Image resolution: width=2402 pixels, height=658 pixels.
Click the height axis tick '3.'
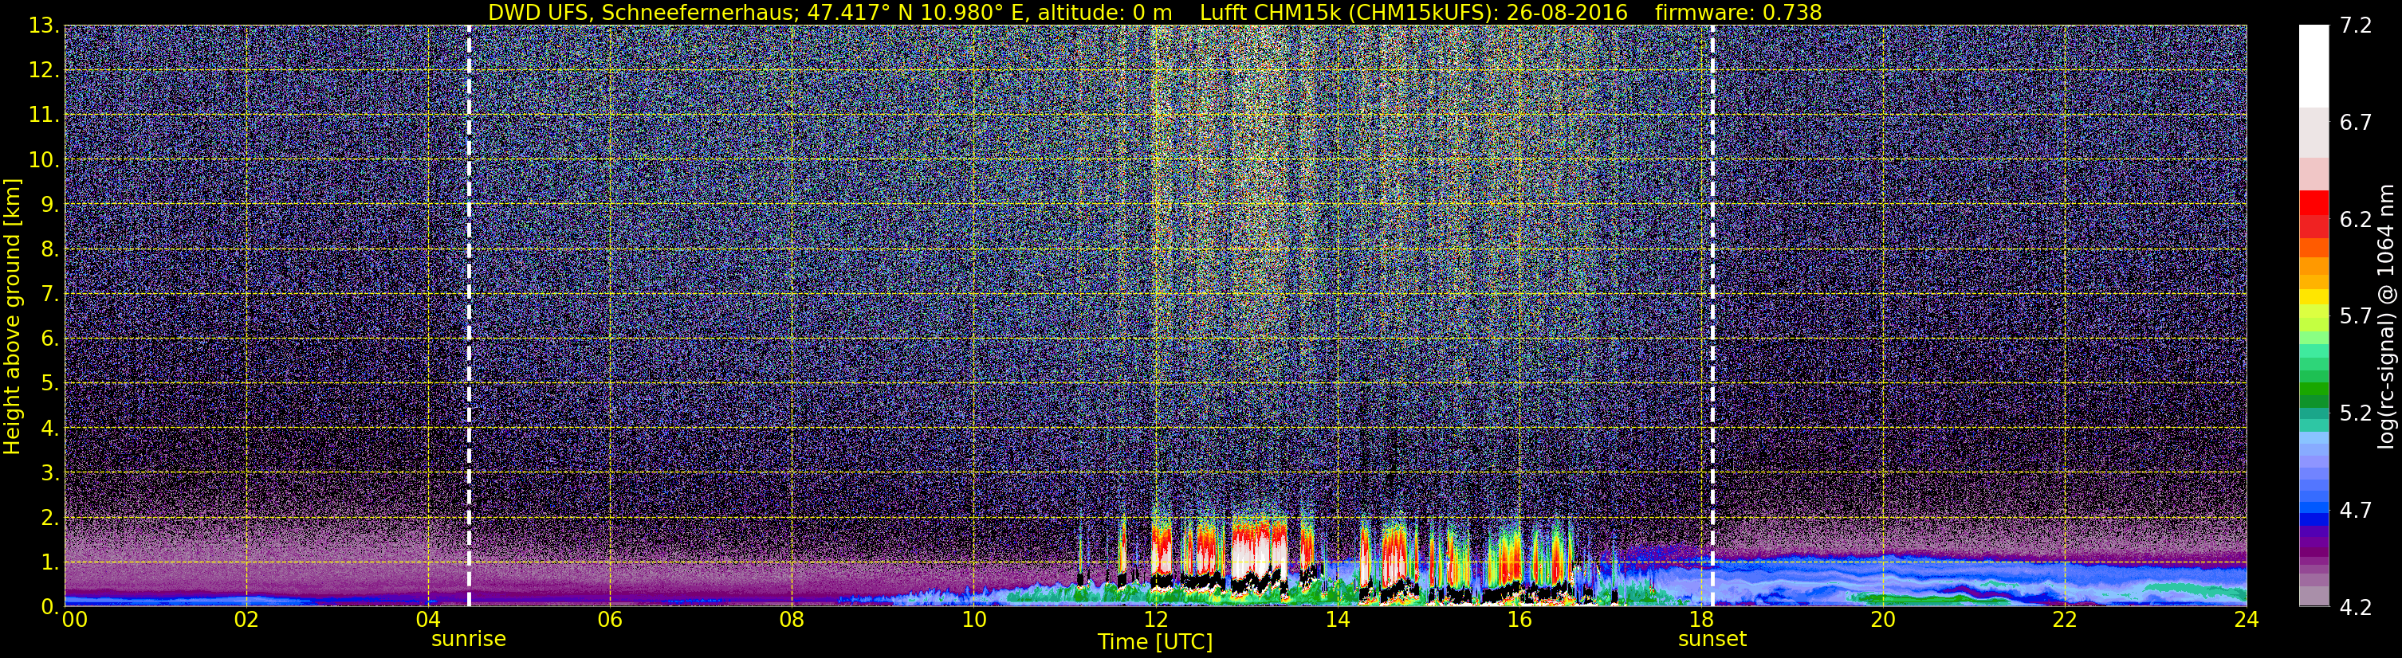(50, 473)
